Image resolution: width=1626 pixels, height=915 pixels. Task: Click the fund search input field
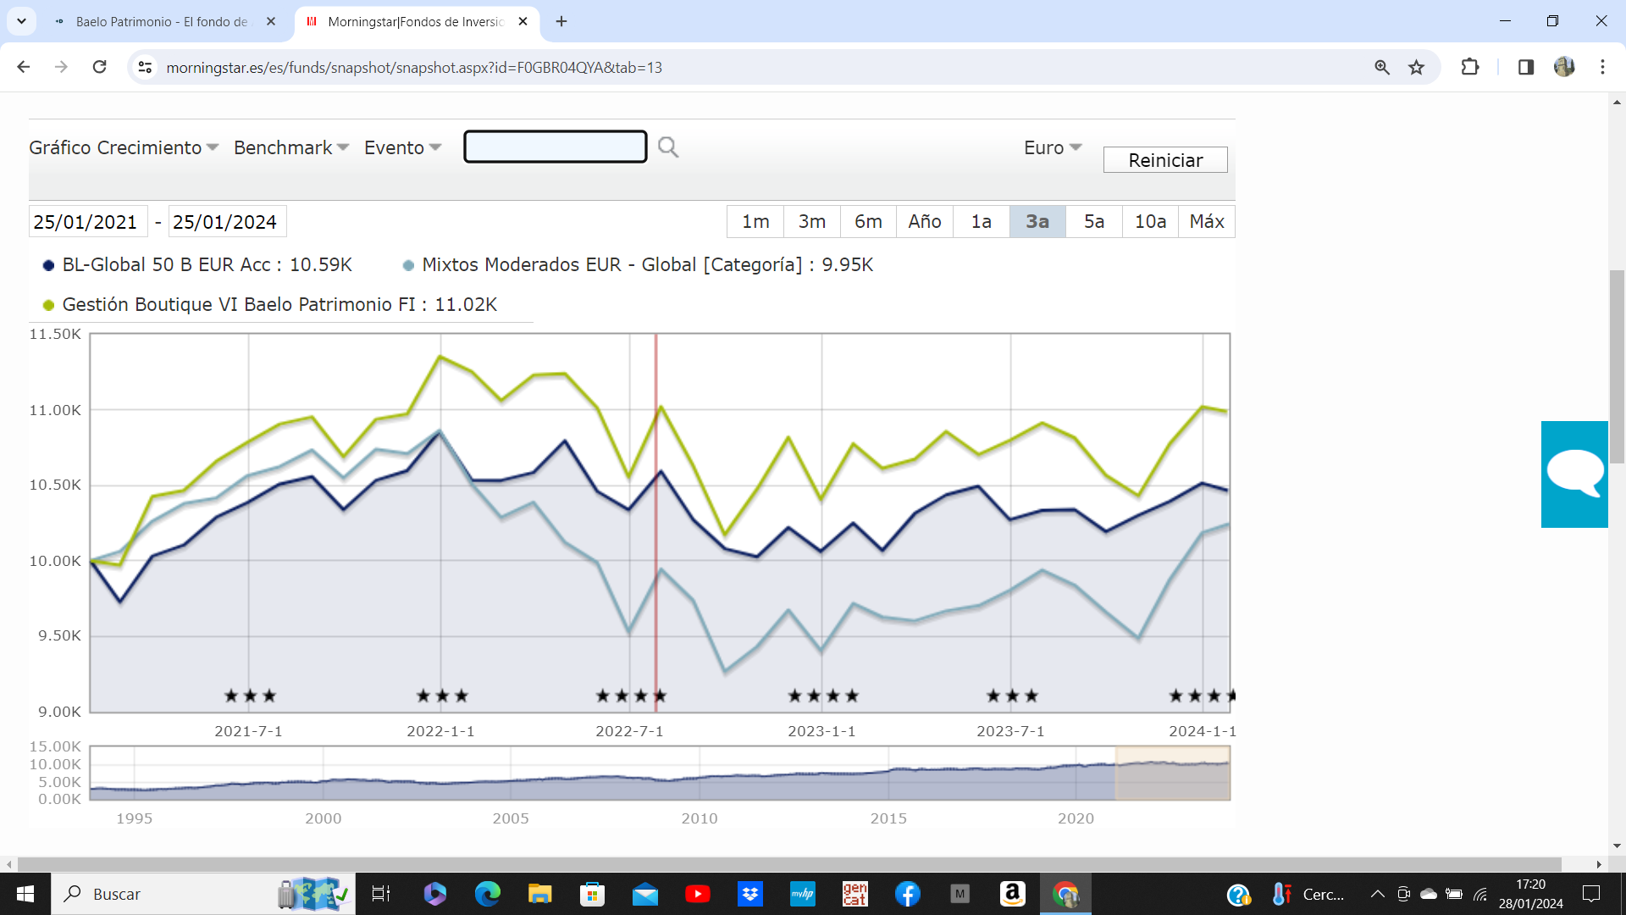(556, 147)
